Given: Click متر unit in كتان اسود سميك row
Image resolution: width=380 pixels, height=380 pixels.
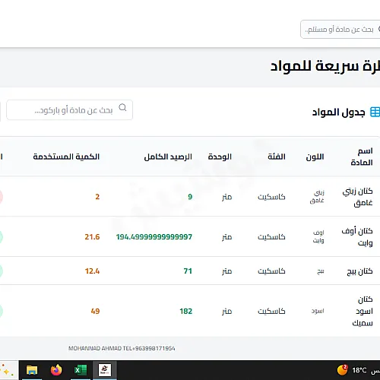Looking at the screenshot, I should click(226, 311).
